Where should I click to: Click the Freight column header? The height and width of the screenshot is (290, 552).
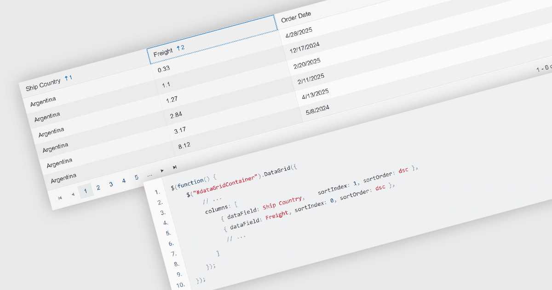pos(212,39)
